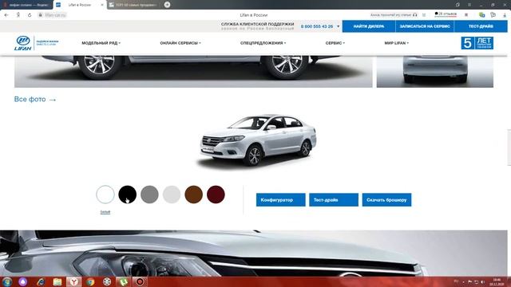Open the Конфигуратор button
Image resolution: width=511 pixels, height=287 pixels.
[x=280, y=200]
